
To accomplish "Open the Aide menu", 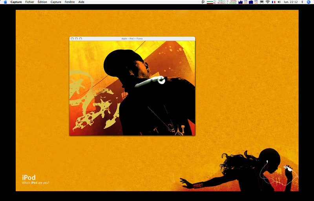I will point(81,2).
